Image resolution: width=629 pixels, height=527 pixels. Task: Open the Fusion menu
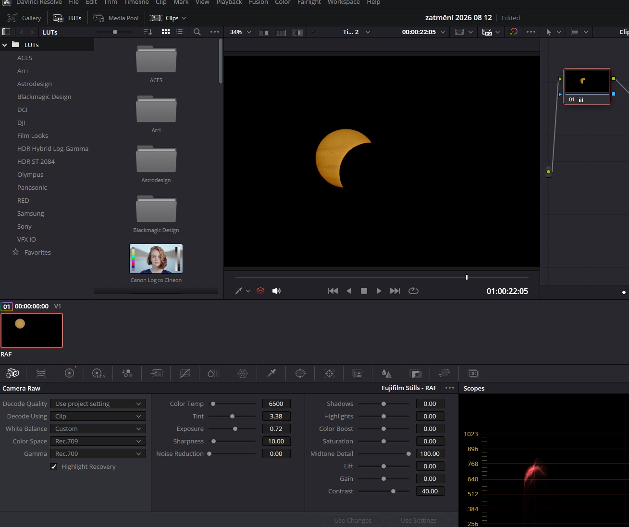coord(259,2)
